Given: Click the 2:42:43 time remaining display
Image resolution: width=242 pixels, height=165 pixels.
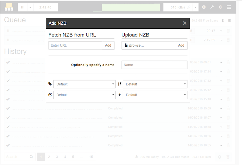Looking at the screenshot, I should (46, 7).
